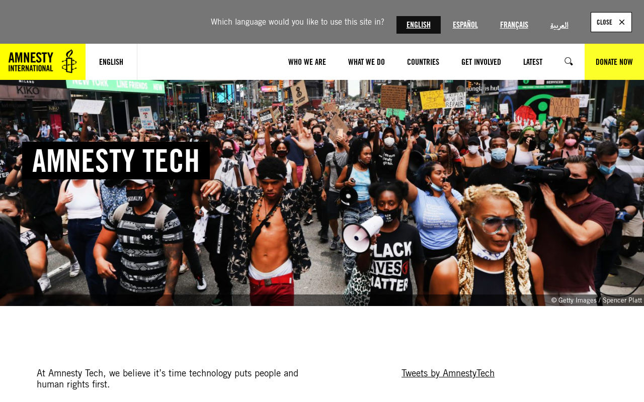Open the Get Involved menu item
Viewport: 644px width, 402px height.
(481, 62)
